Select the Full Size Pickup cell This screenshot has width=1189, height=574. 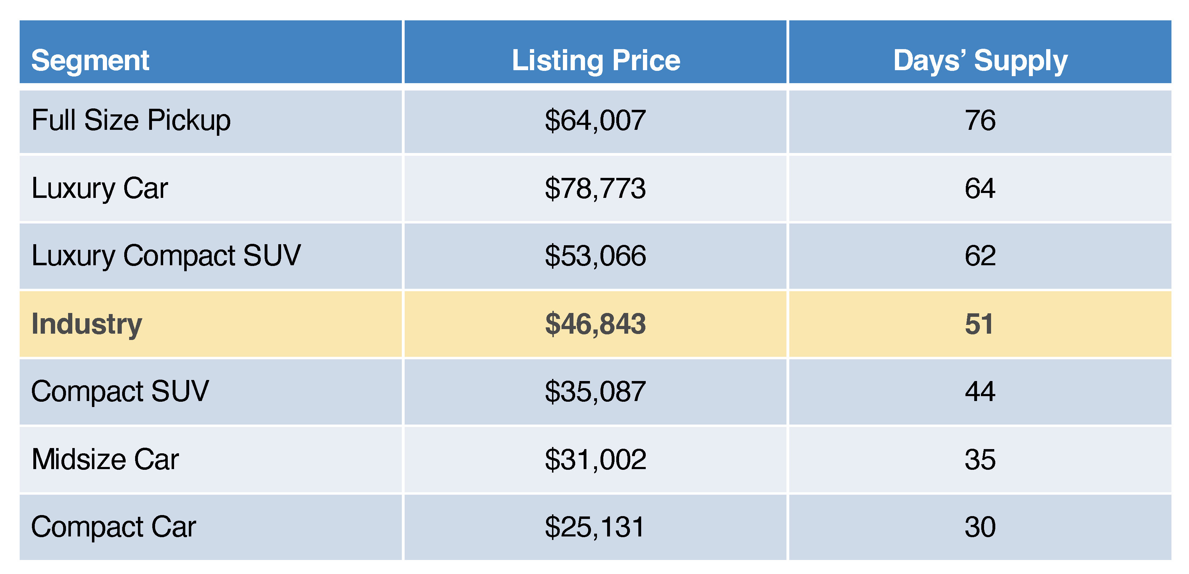tap(131, 120)
